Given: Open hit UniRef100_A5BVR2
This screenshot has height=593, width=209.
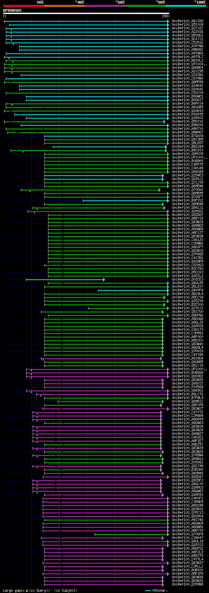Looking at the screenshot, I should coord(187,50).
